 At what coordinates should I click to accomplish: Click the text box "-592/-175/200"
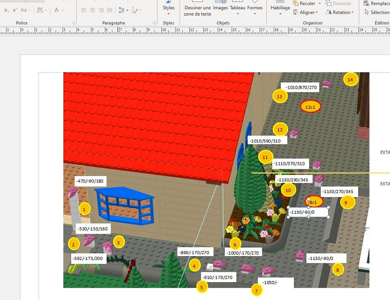click(x=88, y=259)
